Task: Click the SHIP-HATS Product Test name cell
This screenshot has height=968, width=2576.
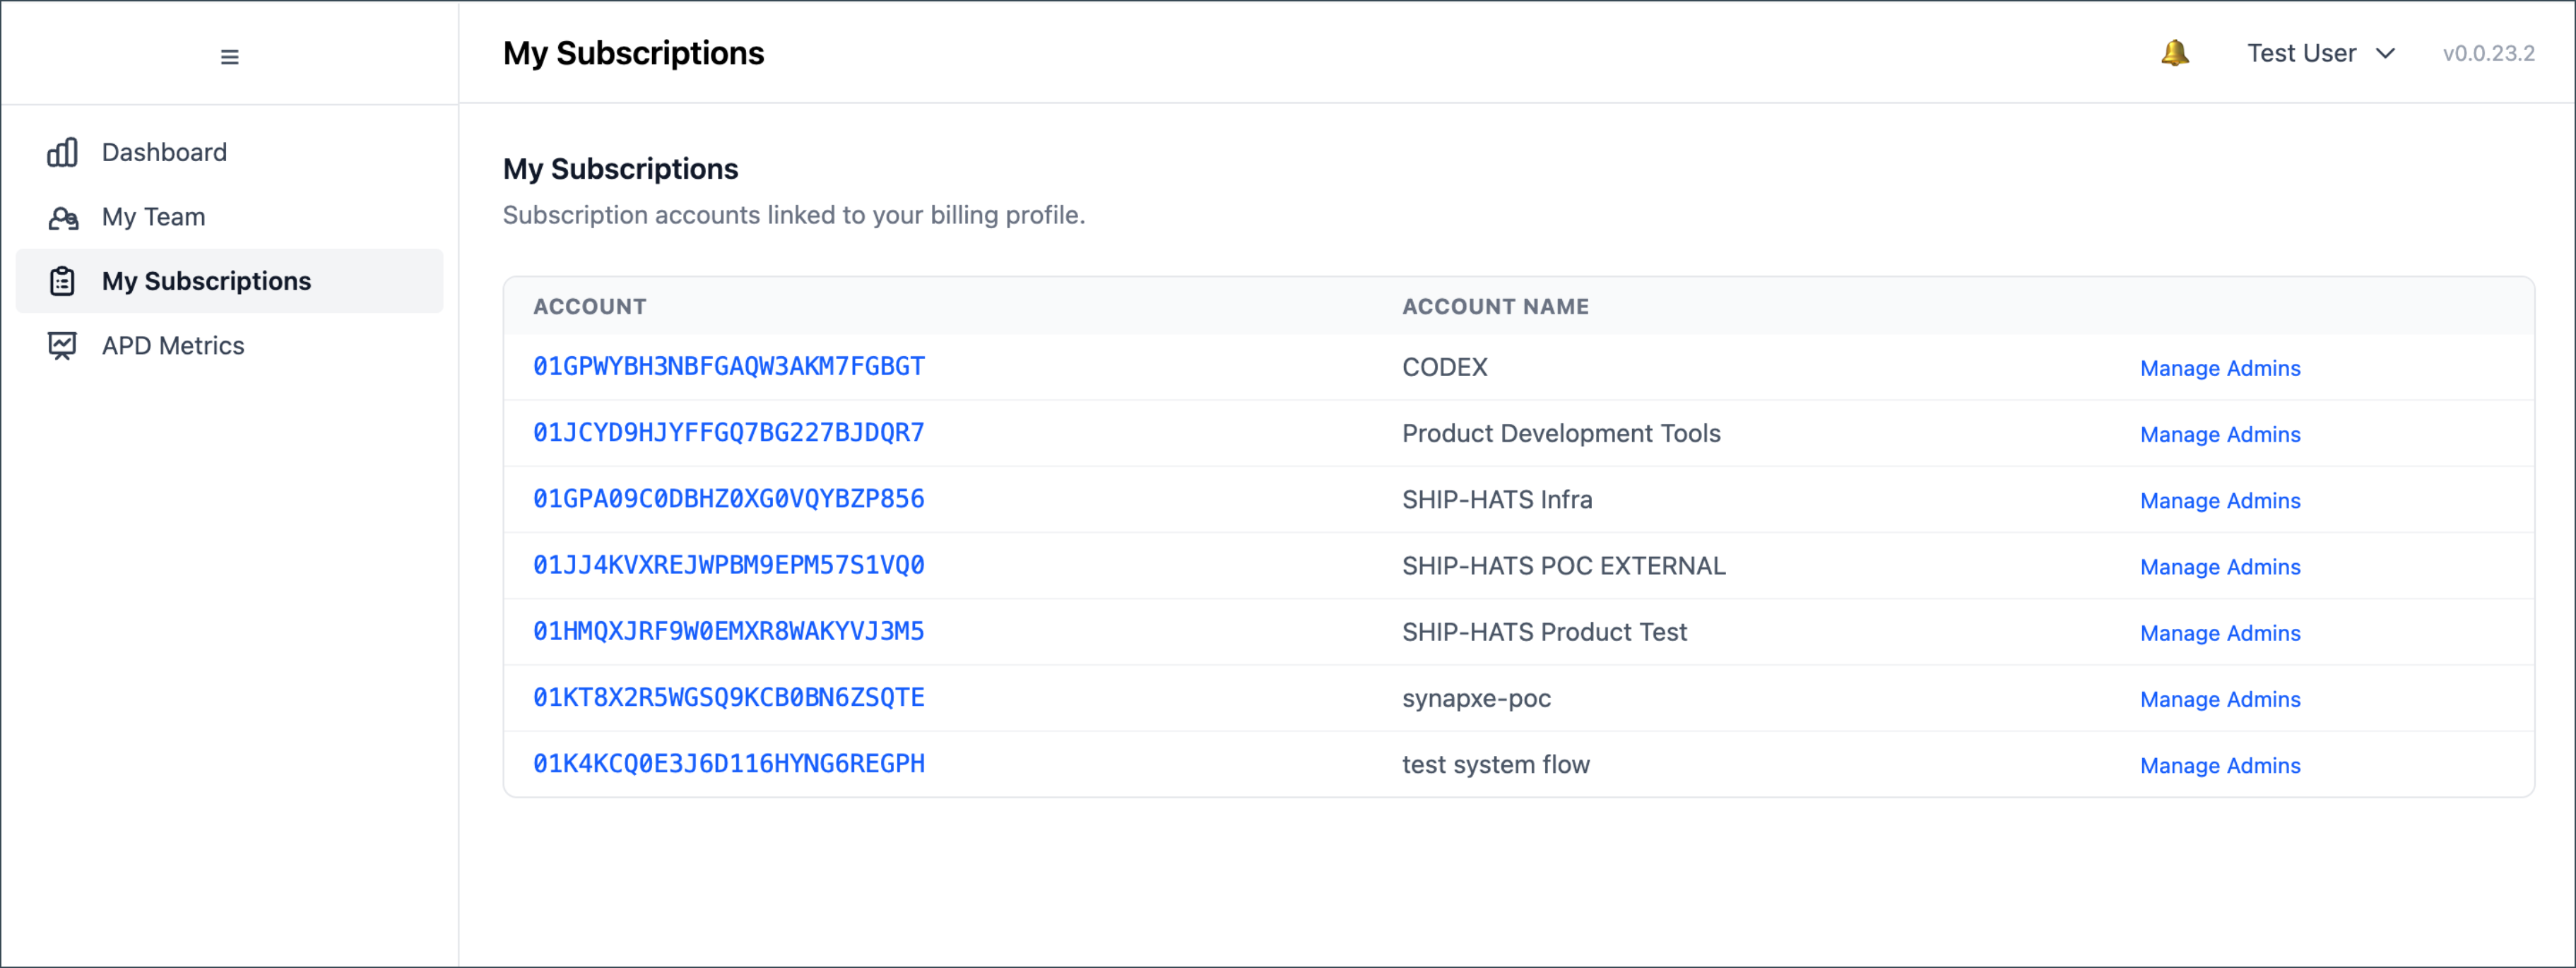Action: pyautogui.click(x=1544, y=632)
